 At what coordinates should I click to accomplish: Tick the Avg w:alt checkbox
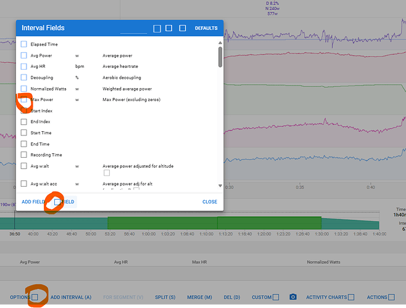click(24, 166)
